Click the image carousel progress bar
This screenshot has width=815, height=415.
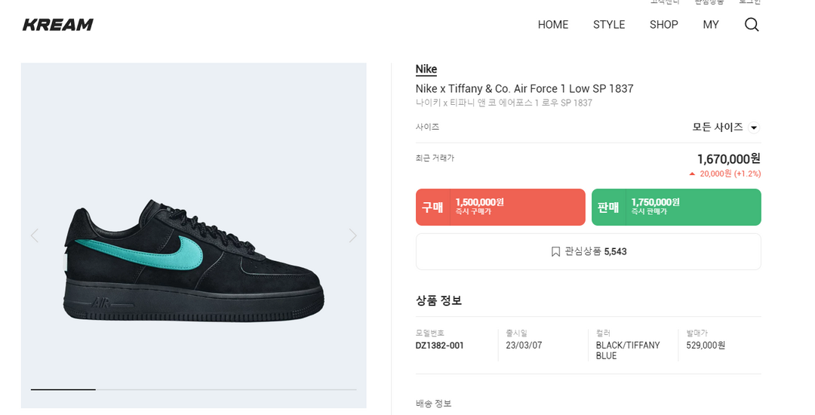click(x=193, y=389)
